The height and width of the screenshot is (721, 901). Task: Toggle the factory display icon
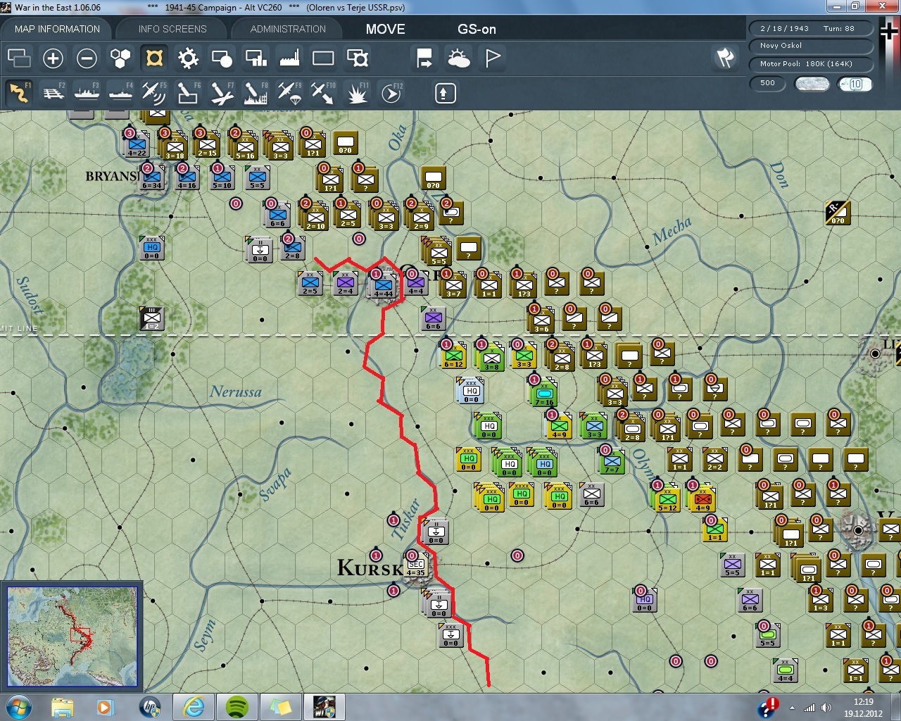coord(289,58)
